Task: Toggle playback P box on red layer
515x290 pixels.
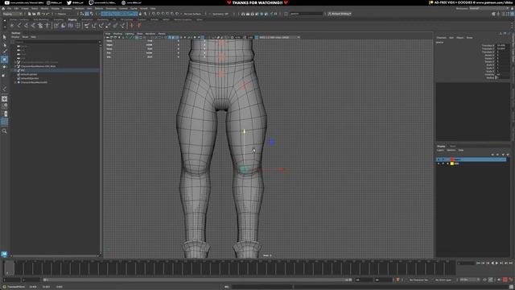Action: [443, 159]
